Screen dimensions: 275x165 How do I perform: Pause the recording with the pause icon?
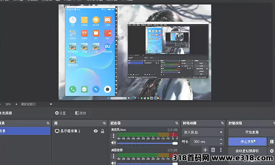pos(272,141)
